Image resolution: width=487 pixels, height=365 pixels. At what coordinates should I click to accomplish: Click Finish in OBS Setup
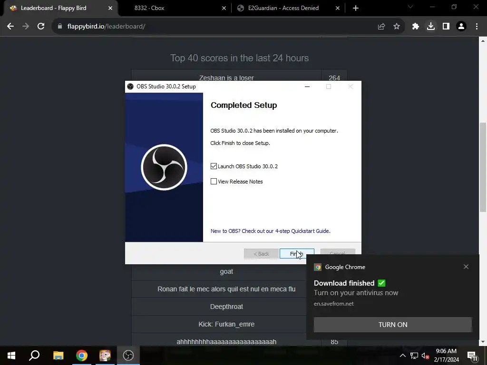(297, 254)
